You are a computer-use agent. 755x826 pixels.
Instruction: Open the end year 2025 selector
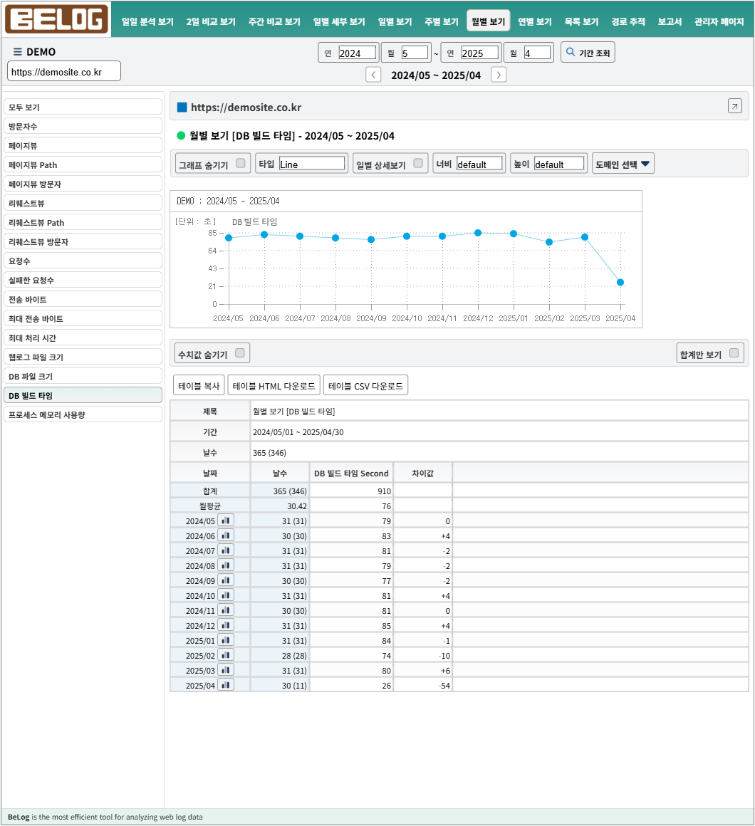479,53
